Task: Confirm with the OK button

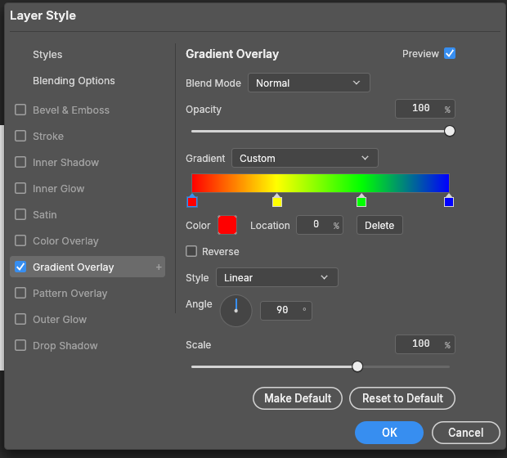Action: pos(389,433)
